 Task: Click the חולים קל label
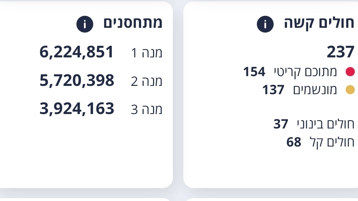coord(332,142)
